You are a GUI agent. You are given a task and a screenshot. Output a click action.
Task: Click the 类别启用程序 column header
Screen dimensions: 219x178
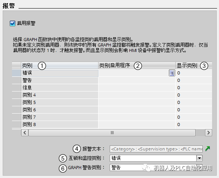click(x=137, y=66)
